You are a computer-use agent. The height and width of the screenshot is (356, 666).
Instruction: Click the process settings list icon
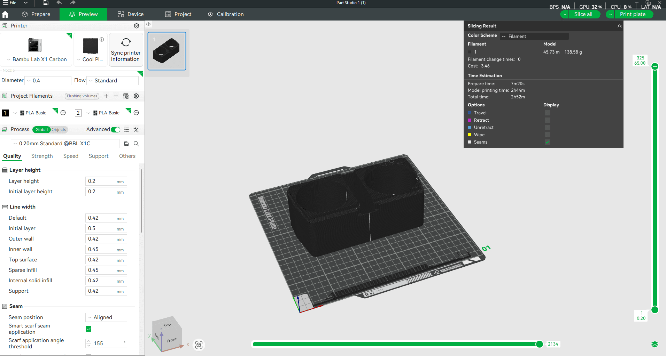click(x=126, y=130)
